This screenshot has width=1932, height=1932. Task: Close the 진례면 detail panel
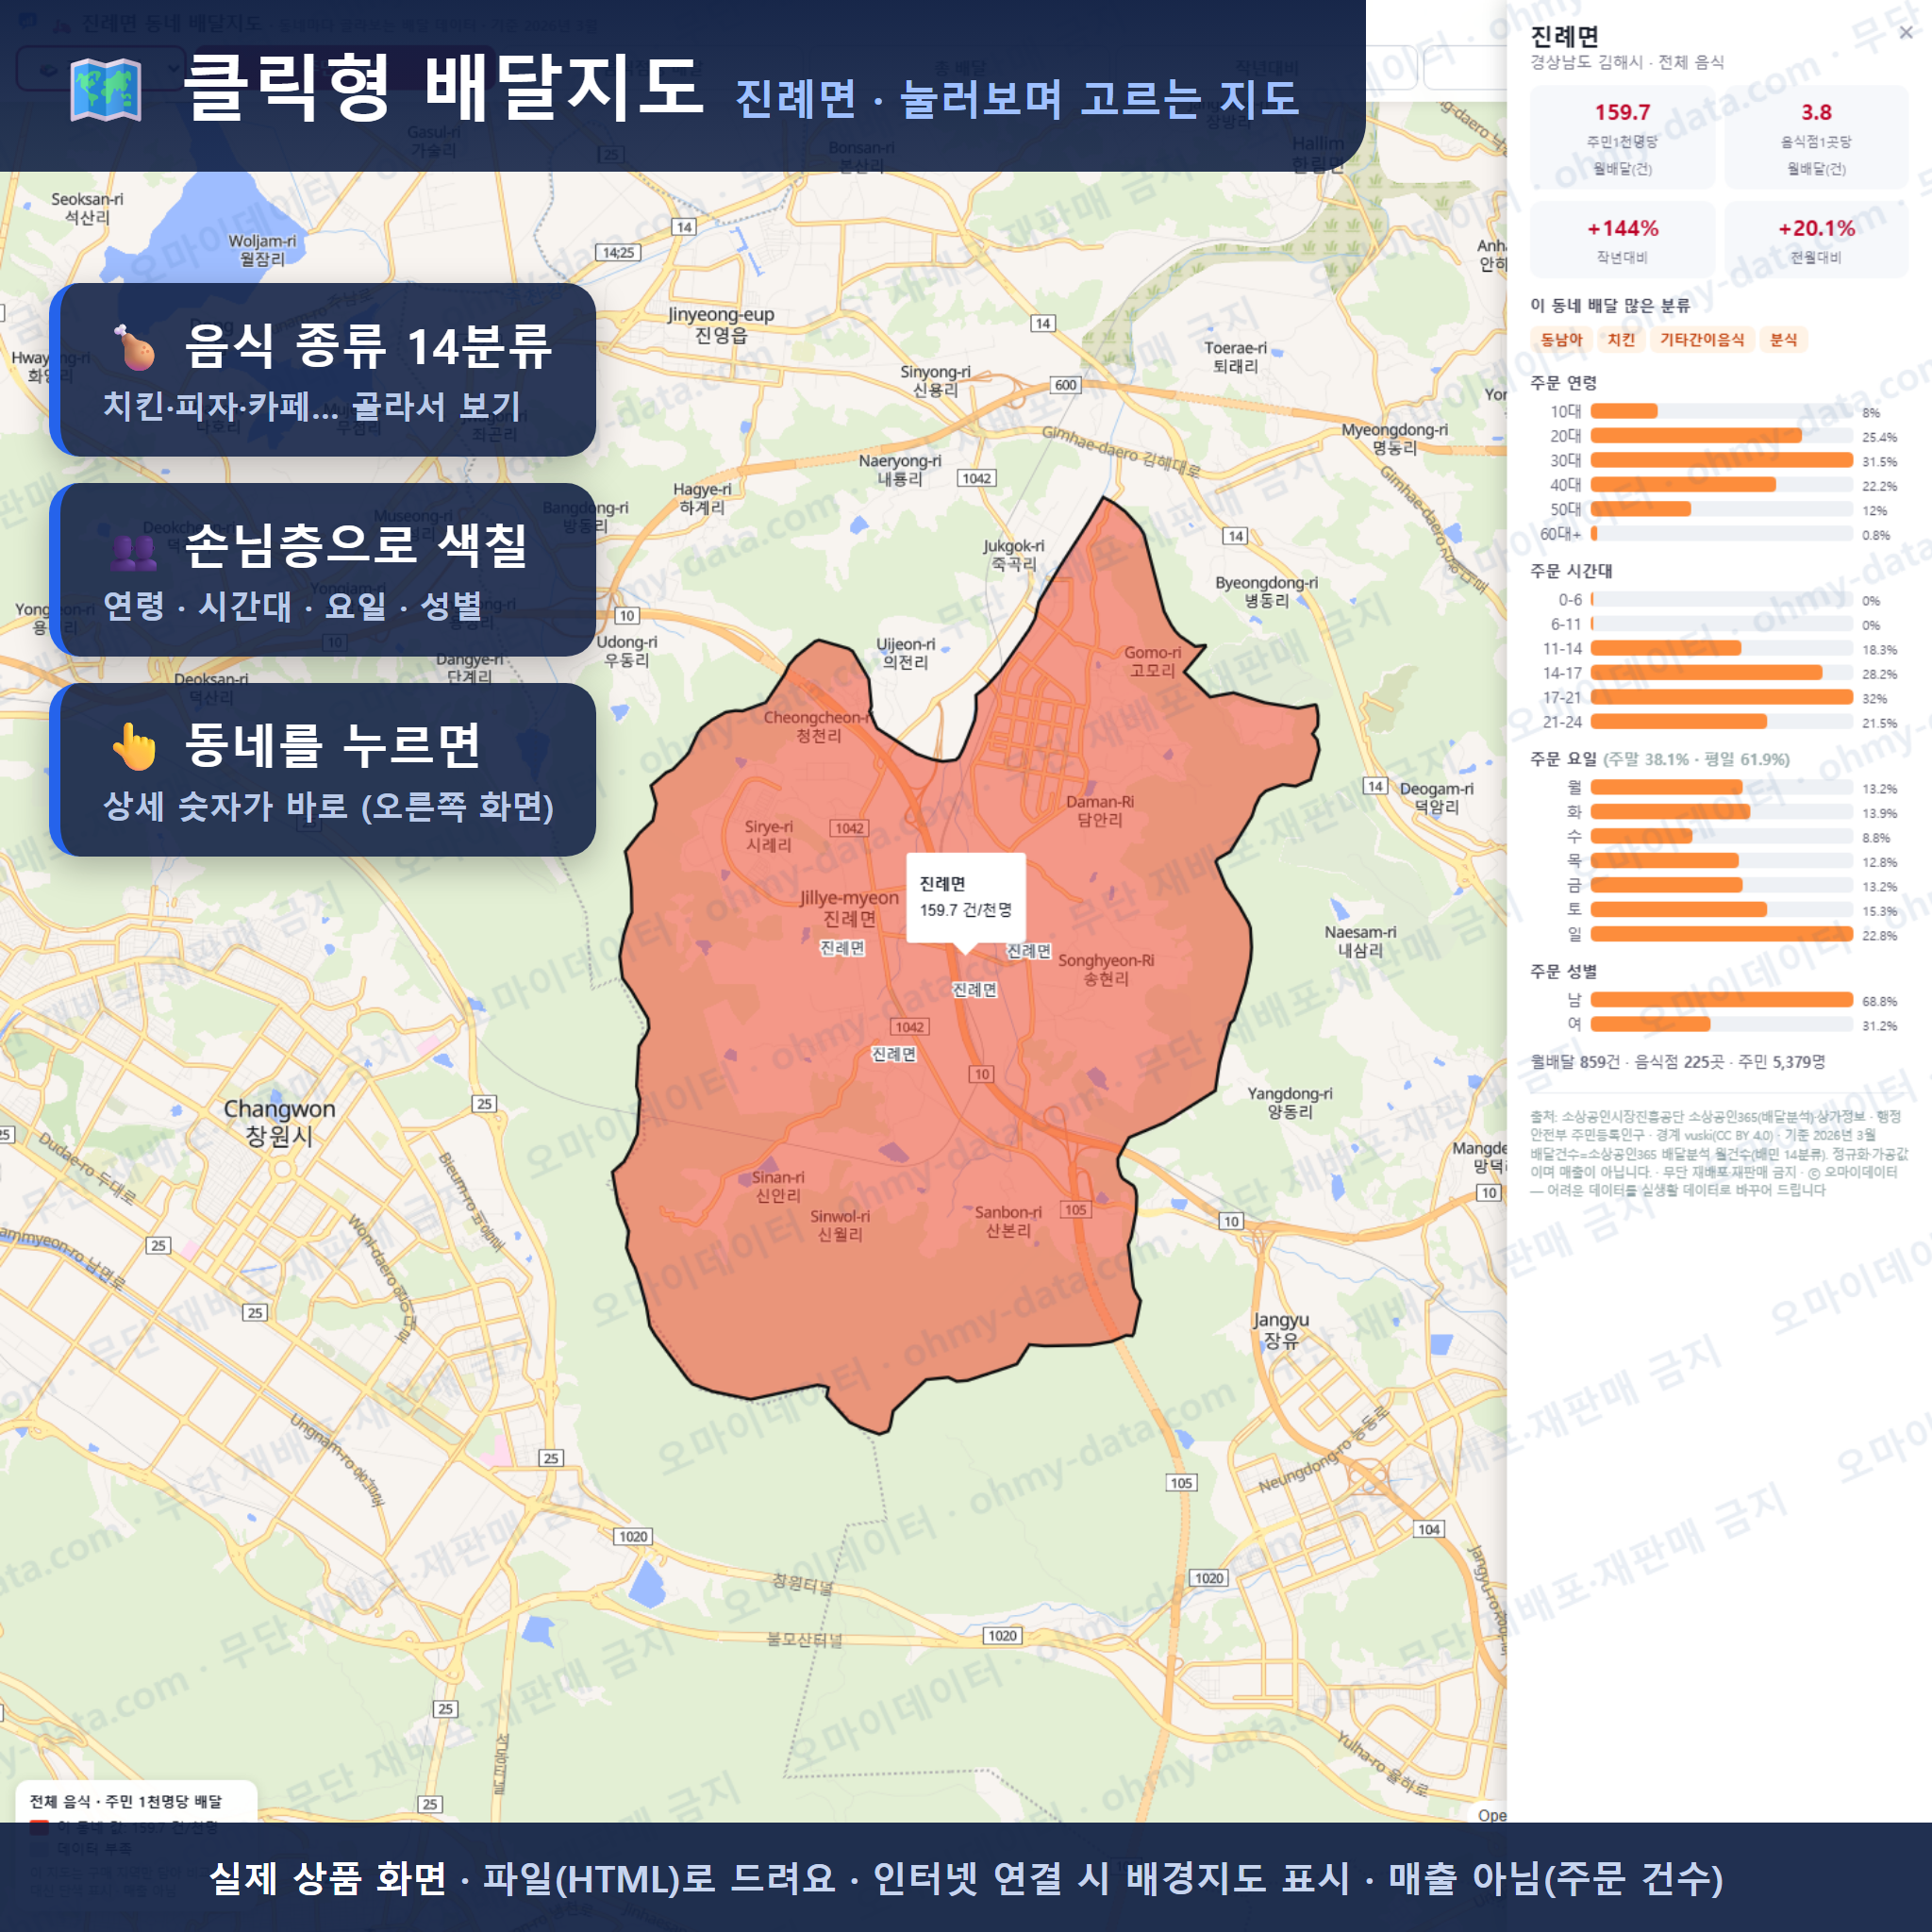pos(1906,32)
